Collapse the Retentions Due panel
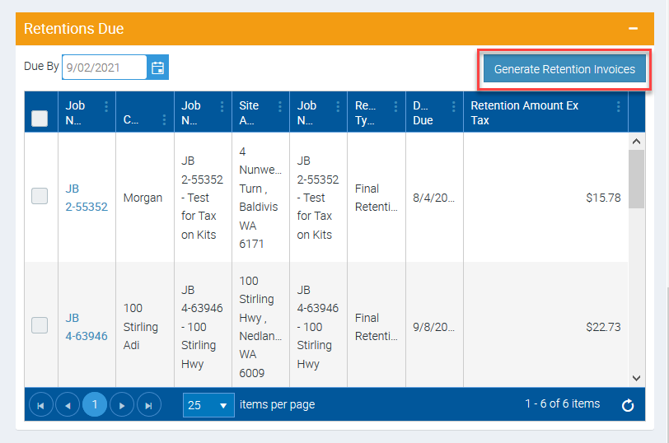Screen dimensions: 669x443 coord(633,29)
